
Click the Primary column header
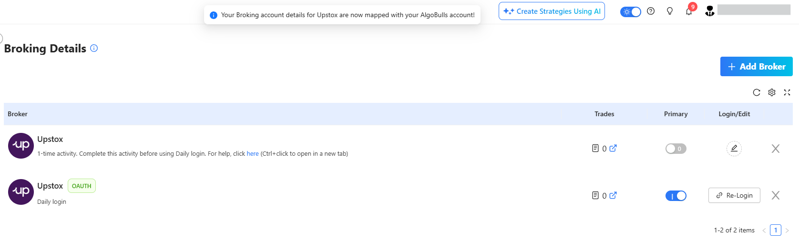[676, 114]
